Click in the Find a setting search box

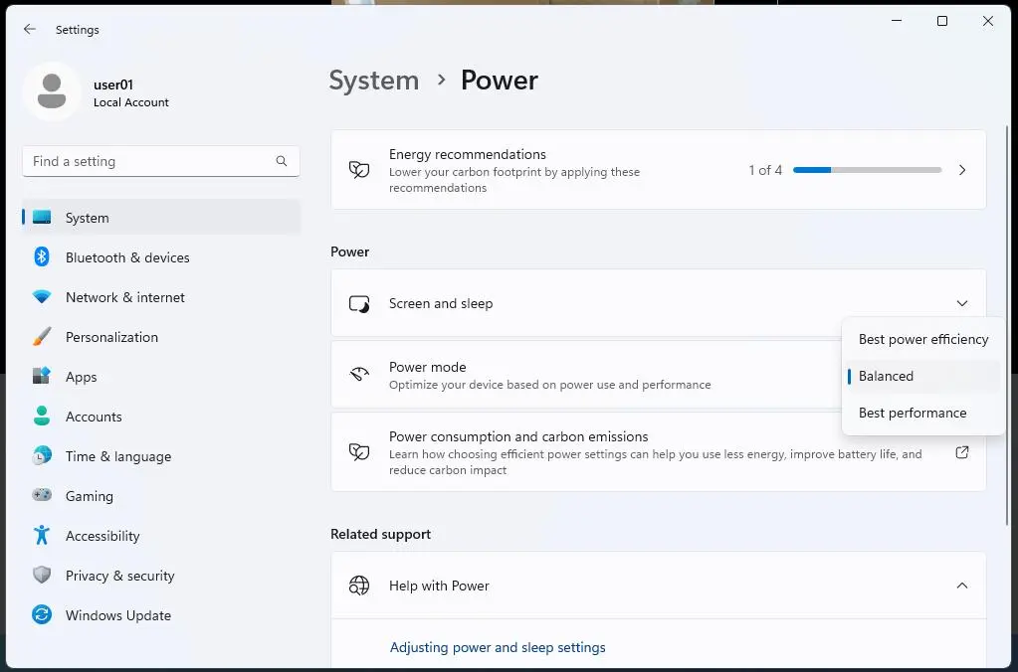pyautogui.click(x=161, y=161)
